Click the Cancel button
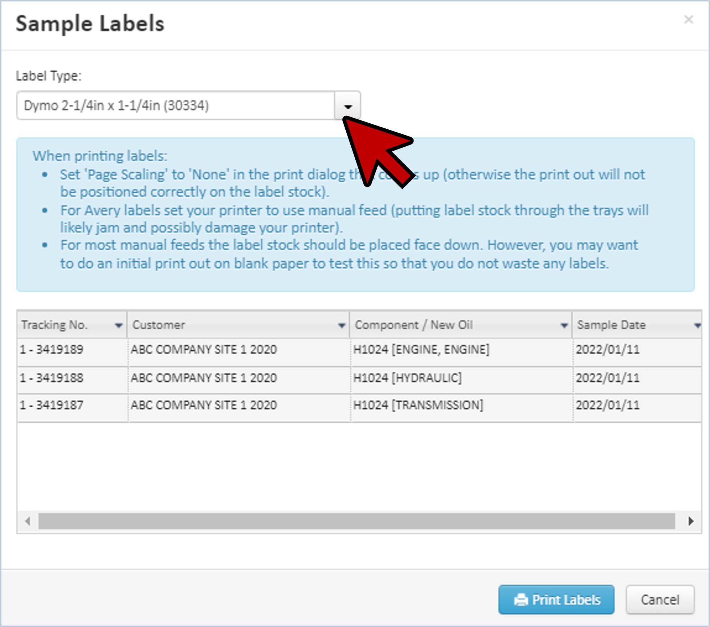This screenshot has height=627, width=710. (660, 600)
